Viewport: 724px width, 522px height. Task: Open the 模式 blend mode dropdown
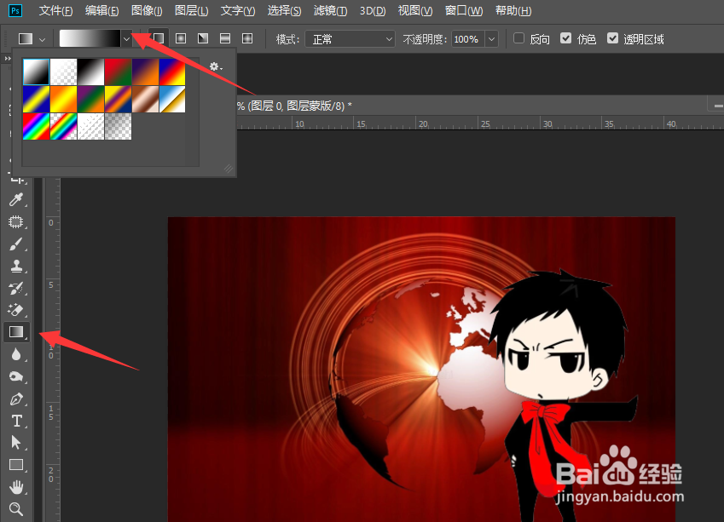[x=350, y=39]
